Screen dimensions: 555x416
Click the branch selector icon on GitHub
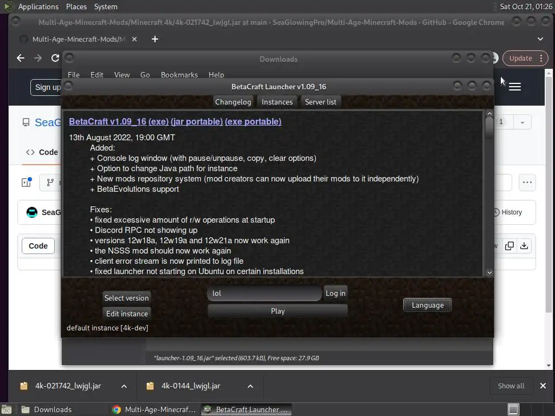pyautogui.click(x=50, y=183)
